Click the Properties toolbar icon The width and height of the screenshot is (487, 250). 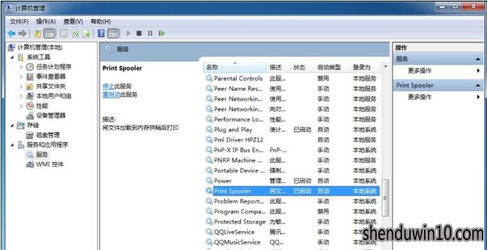click(64, 33)
